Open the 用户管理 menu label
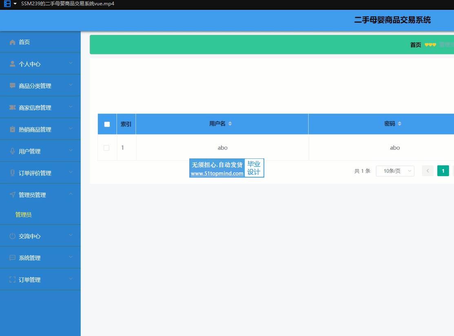 29,151
